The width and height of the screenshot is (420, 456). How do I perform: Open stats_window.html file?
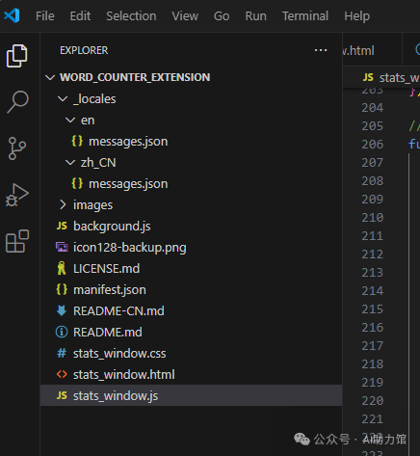pyautogui.click(x=124, y=375)
